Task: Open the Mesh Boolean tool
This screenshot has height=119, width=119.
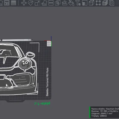Action: click(58, 3)
